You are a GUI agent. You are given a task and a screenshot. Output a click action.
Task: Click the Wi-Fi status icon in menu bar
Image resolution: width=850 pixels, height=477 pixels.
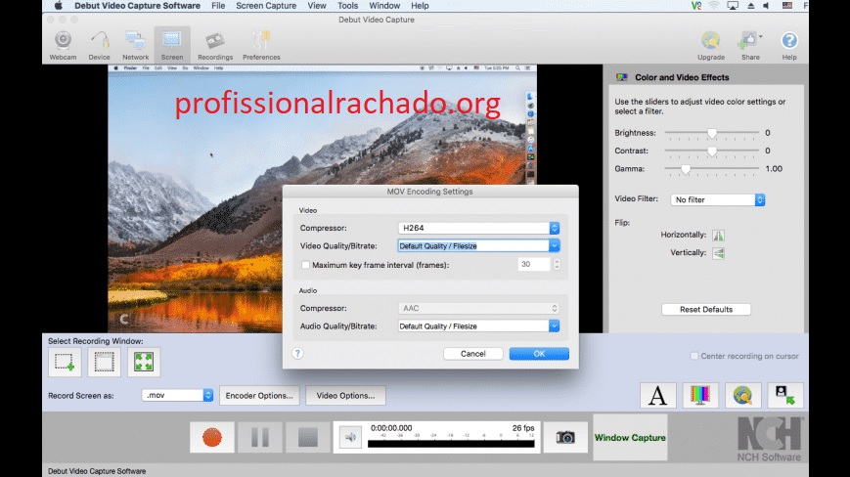click(x=714, y=6)
